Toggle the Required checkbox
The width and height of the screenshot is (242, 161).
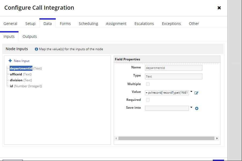coord(148,100)
